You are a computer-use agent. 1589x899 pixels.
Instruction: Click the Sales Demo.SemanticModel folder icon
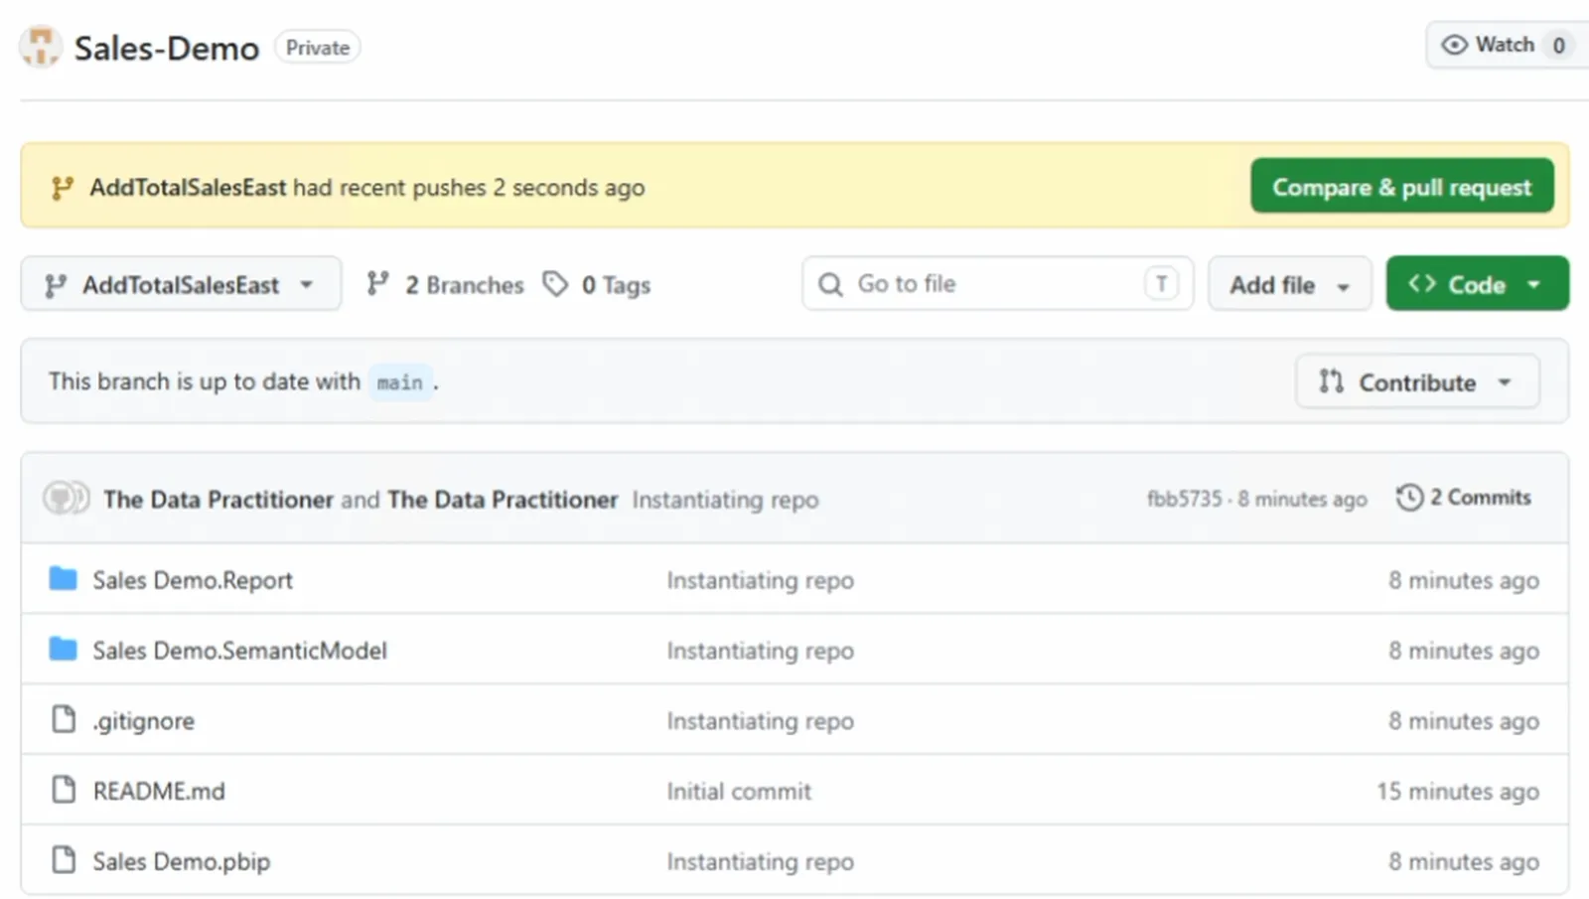coord(63,649)
